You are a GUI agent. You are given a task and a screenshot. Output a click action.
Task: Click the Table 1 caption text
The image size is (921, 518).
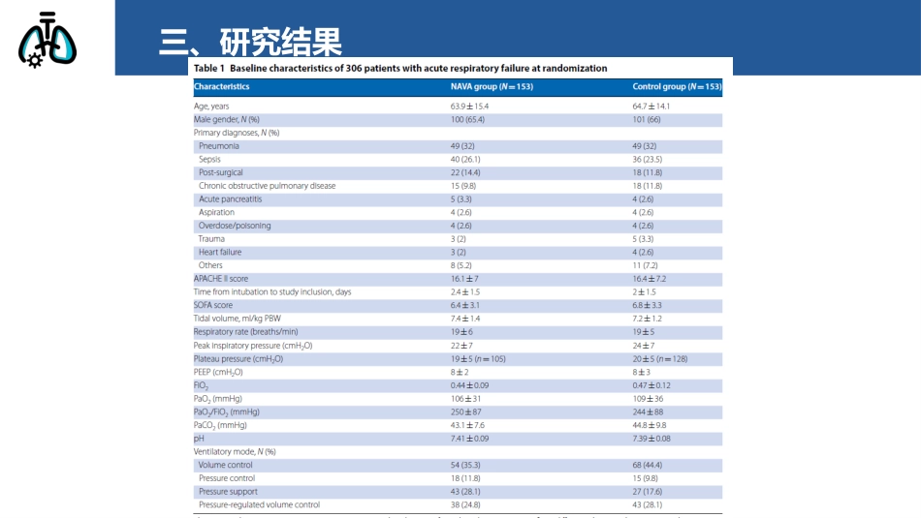(x=400, y=68)
